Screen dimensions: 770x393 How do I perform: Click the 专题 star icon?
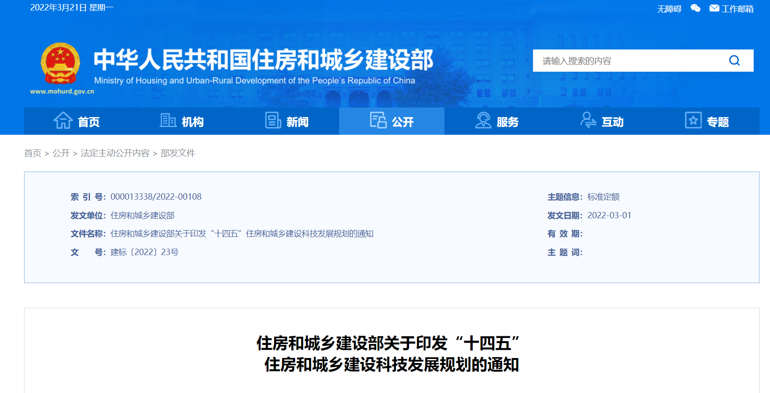(693, 121)
